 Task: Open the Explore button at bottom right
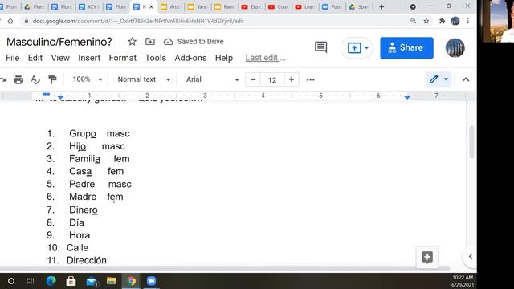point(427,257)
